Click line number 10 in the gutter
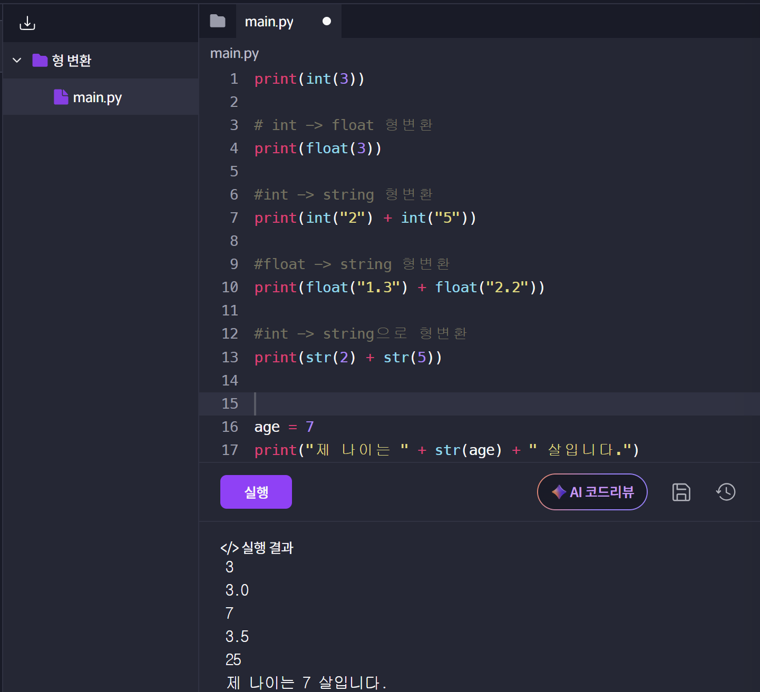This screenshot has width=760, height=692. (230, 288)
